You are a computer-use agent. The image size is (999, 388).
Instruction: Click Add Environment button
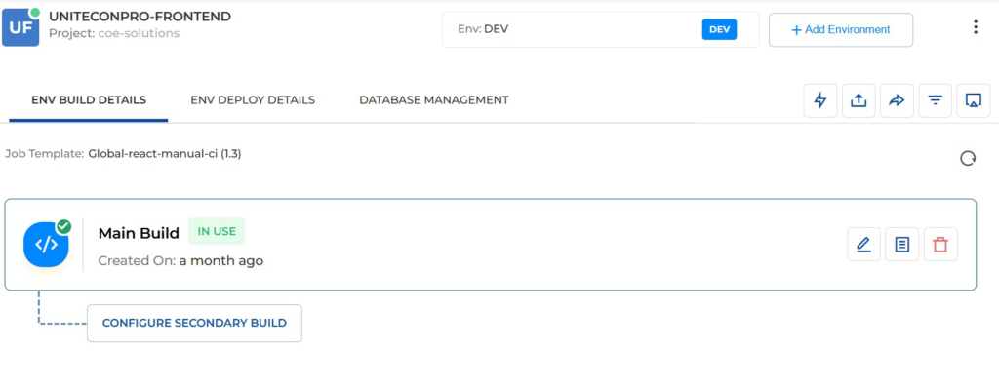841,30
